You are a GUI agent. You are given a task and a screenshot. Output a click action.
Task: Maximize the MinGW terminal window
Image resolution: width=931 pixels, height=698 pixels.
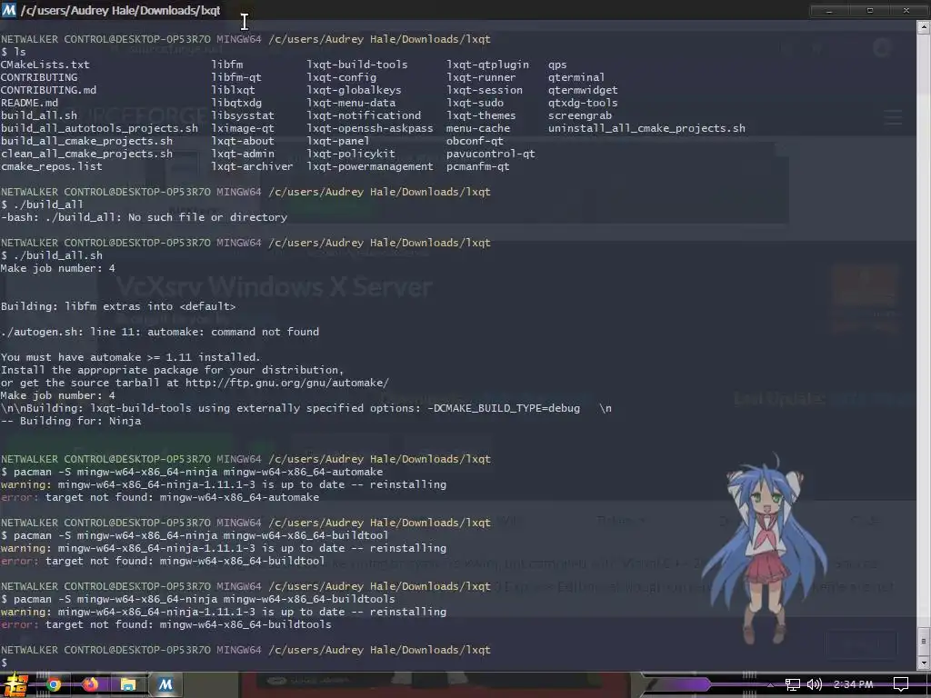870,11
